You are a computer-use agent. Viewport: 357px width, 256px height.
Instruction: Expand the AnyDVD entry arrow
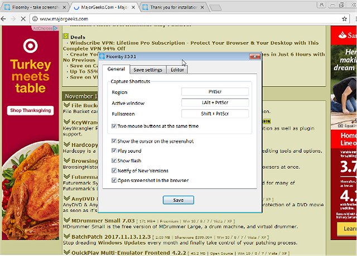[67, 198]
